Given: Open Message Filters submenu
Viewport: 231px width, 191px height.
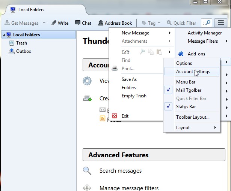Looking at the screenshot, I should (203, 41).
